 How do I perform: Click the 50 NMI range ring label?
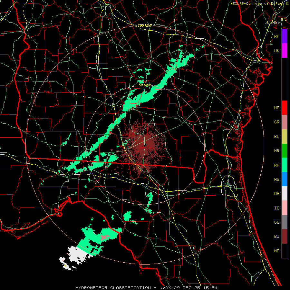(x=145, y=85)
